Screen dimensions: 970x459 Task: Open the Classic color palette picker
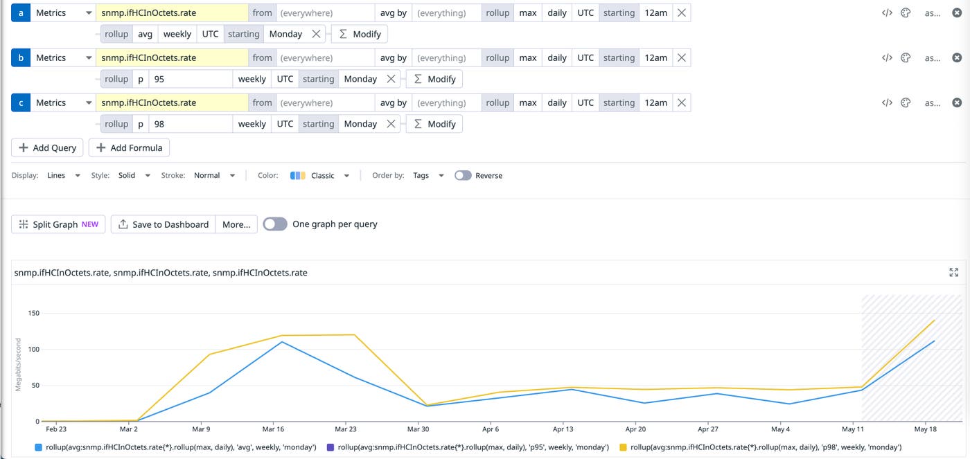(320, 175)
